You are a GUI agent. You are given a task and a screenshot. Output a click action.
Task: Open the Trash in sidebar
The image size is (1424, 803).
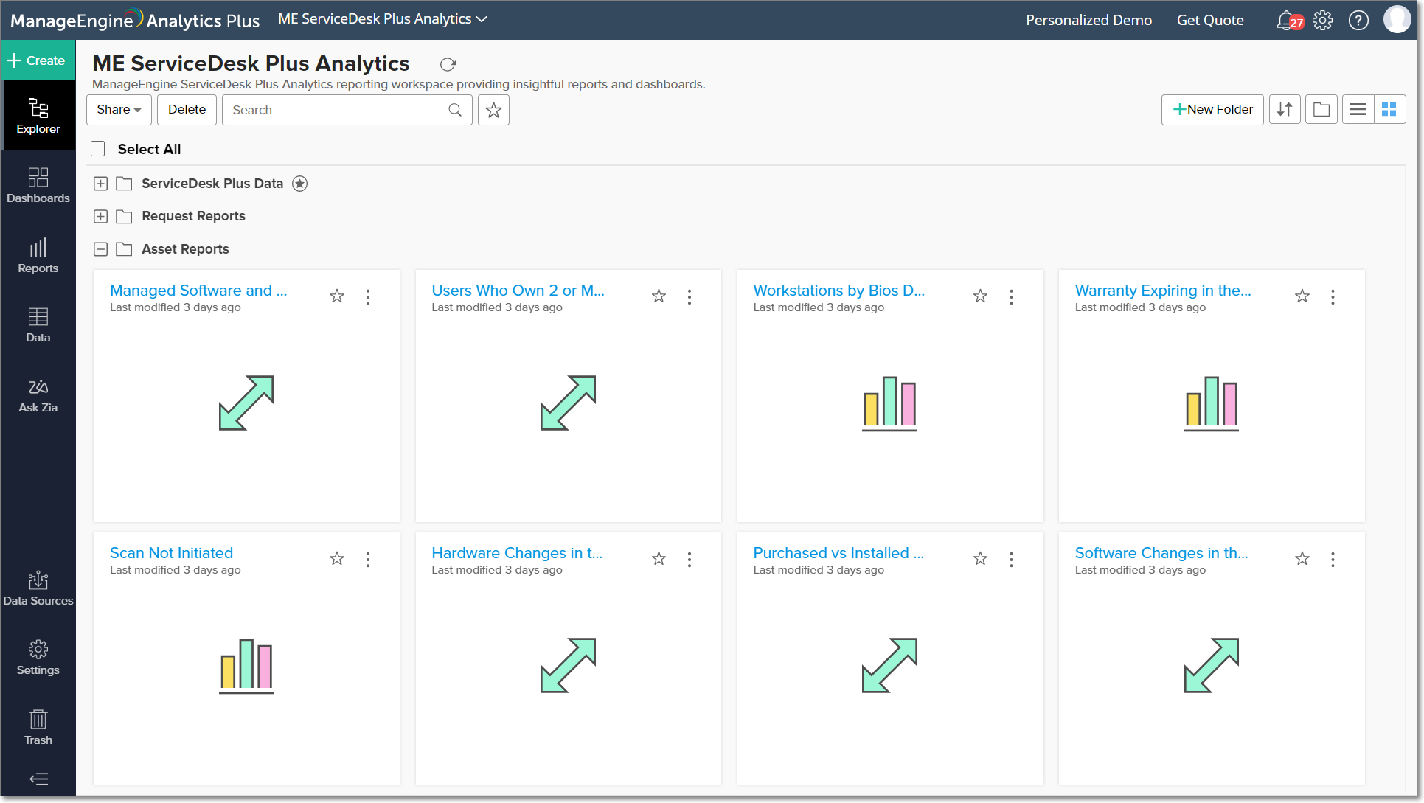38,727
